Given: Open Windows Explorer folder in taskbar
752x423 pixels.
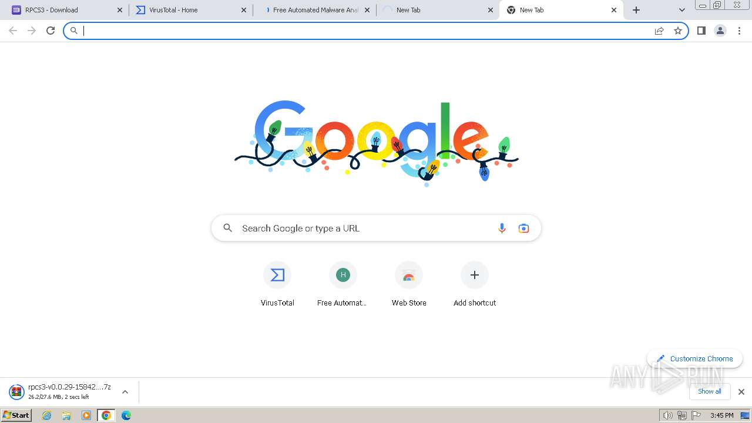Looking at the screenshot, I should tap(66, 415).
